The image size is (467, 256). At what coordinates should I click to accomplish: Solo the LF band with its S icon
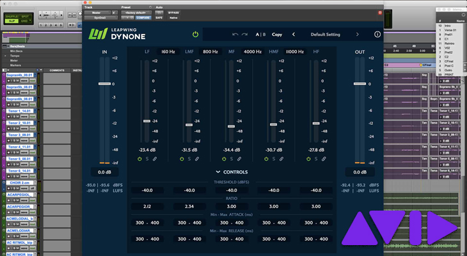tap(147, 159)
